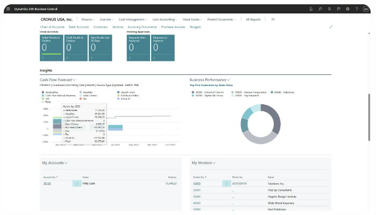Go to Bank Accounts
Image resolution: width=376 pixels, height=215 pixels.
tap(79, 27)
